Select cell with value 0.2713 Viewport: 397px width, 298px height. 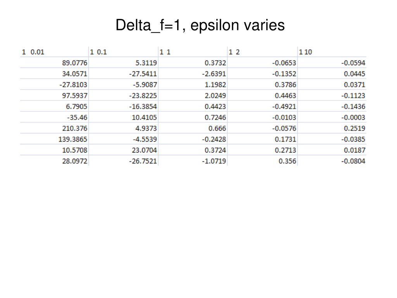pos(262,150)
